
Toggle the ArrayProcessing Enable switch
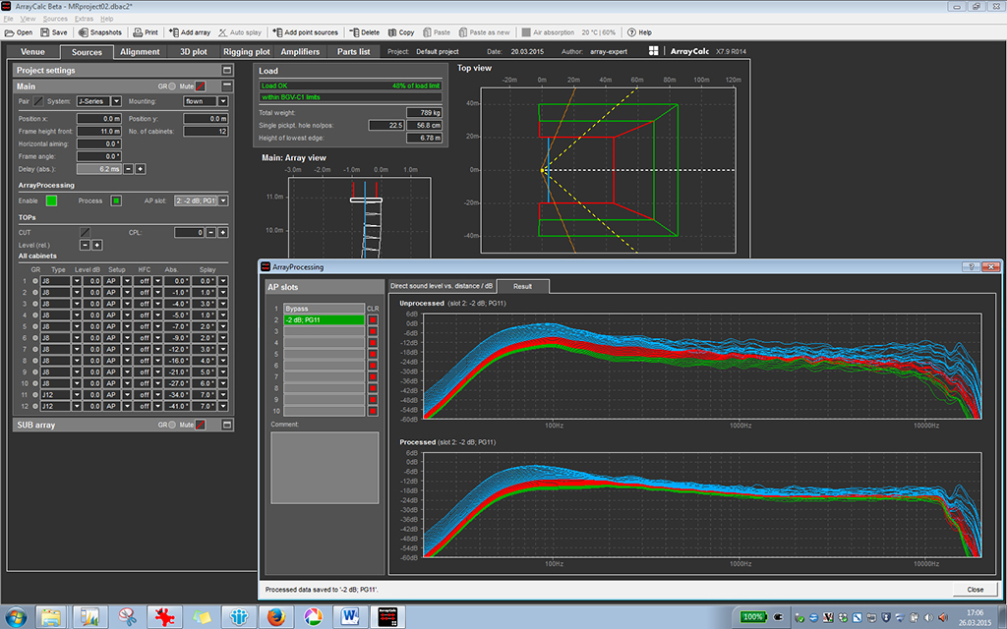coord(52,200)
